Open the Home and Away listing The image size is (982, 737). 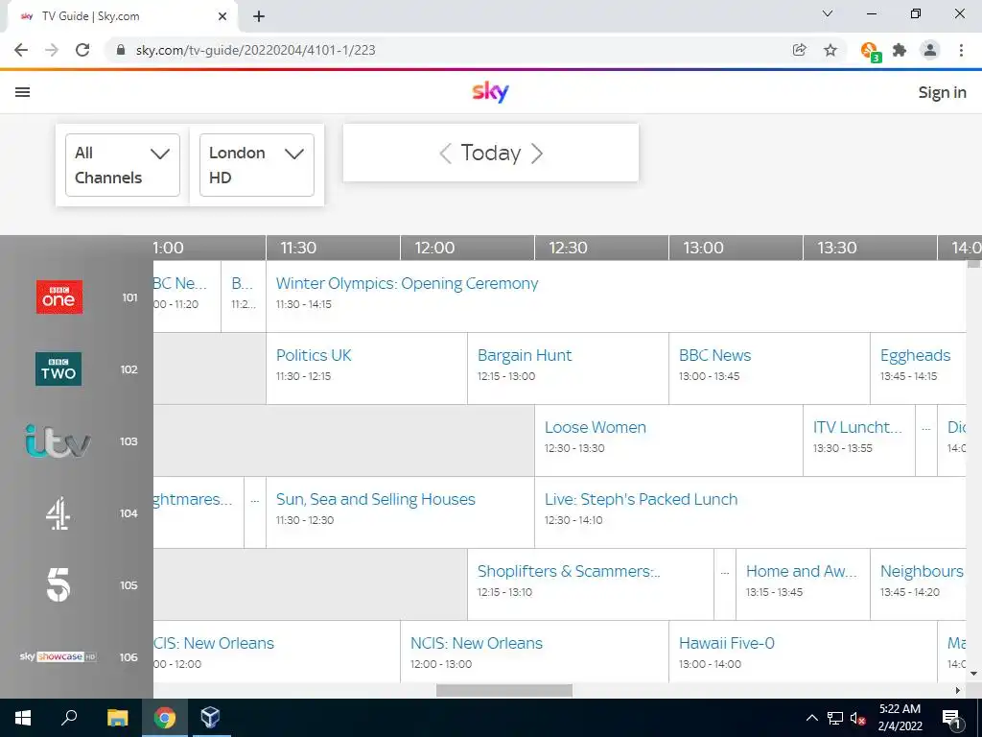point(803,584)
